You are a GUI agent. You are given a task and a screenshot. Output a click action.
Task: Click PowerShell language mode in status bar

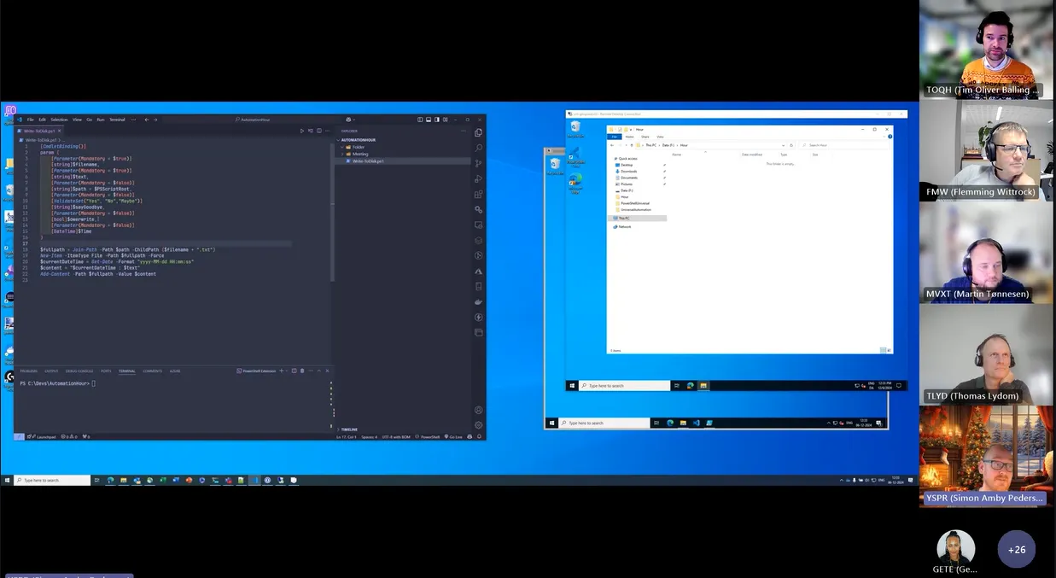pyautogui.click(x=430, y=436)
